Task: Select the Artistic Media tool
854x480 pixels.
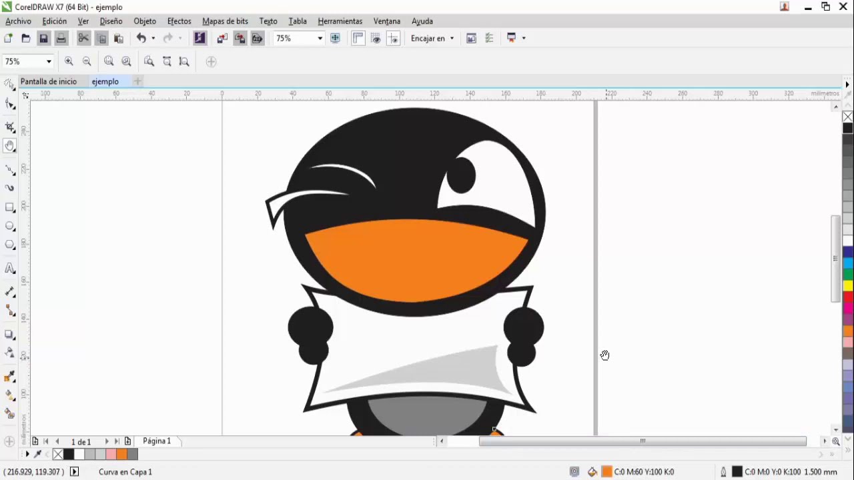Action: pos(9,188)
